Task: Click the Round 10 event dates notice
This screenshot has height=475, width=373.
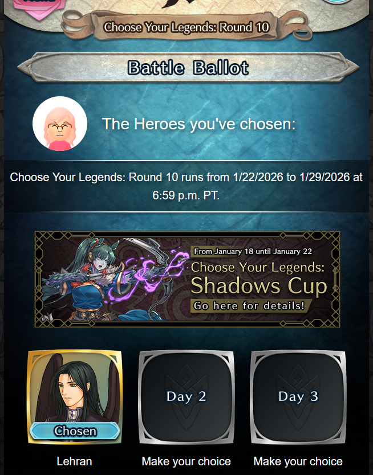Action: coord(186,186)
